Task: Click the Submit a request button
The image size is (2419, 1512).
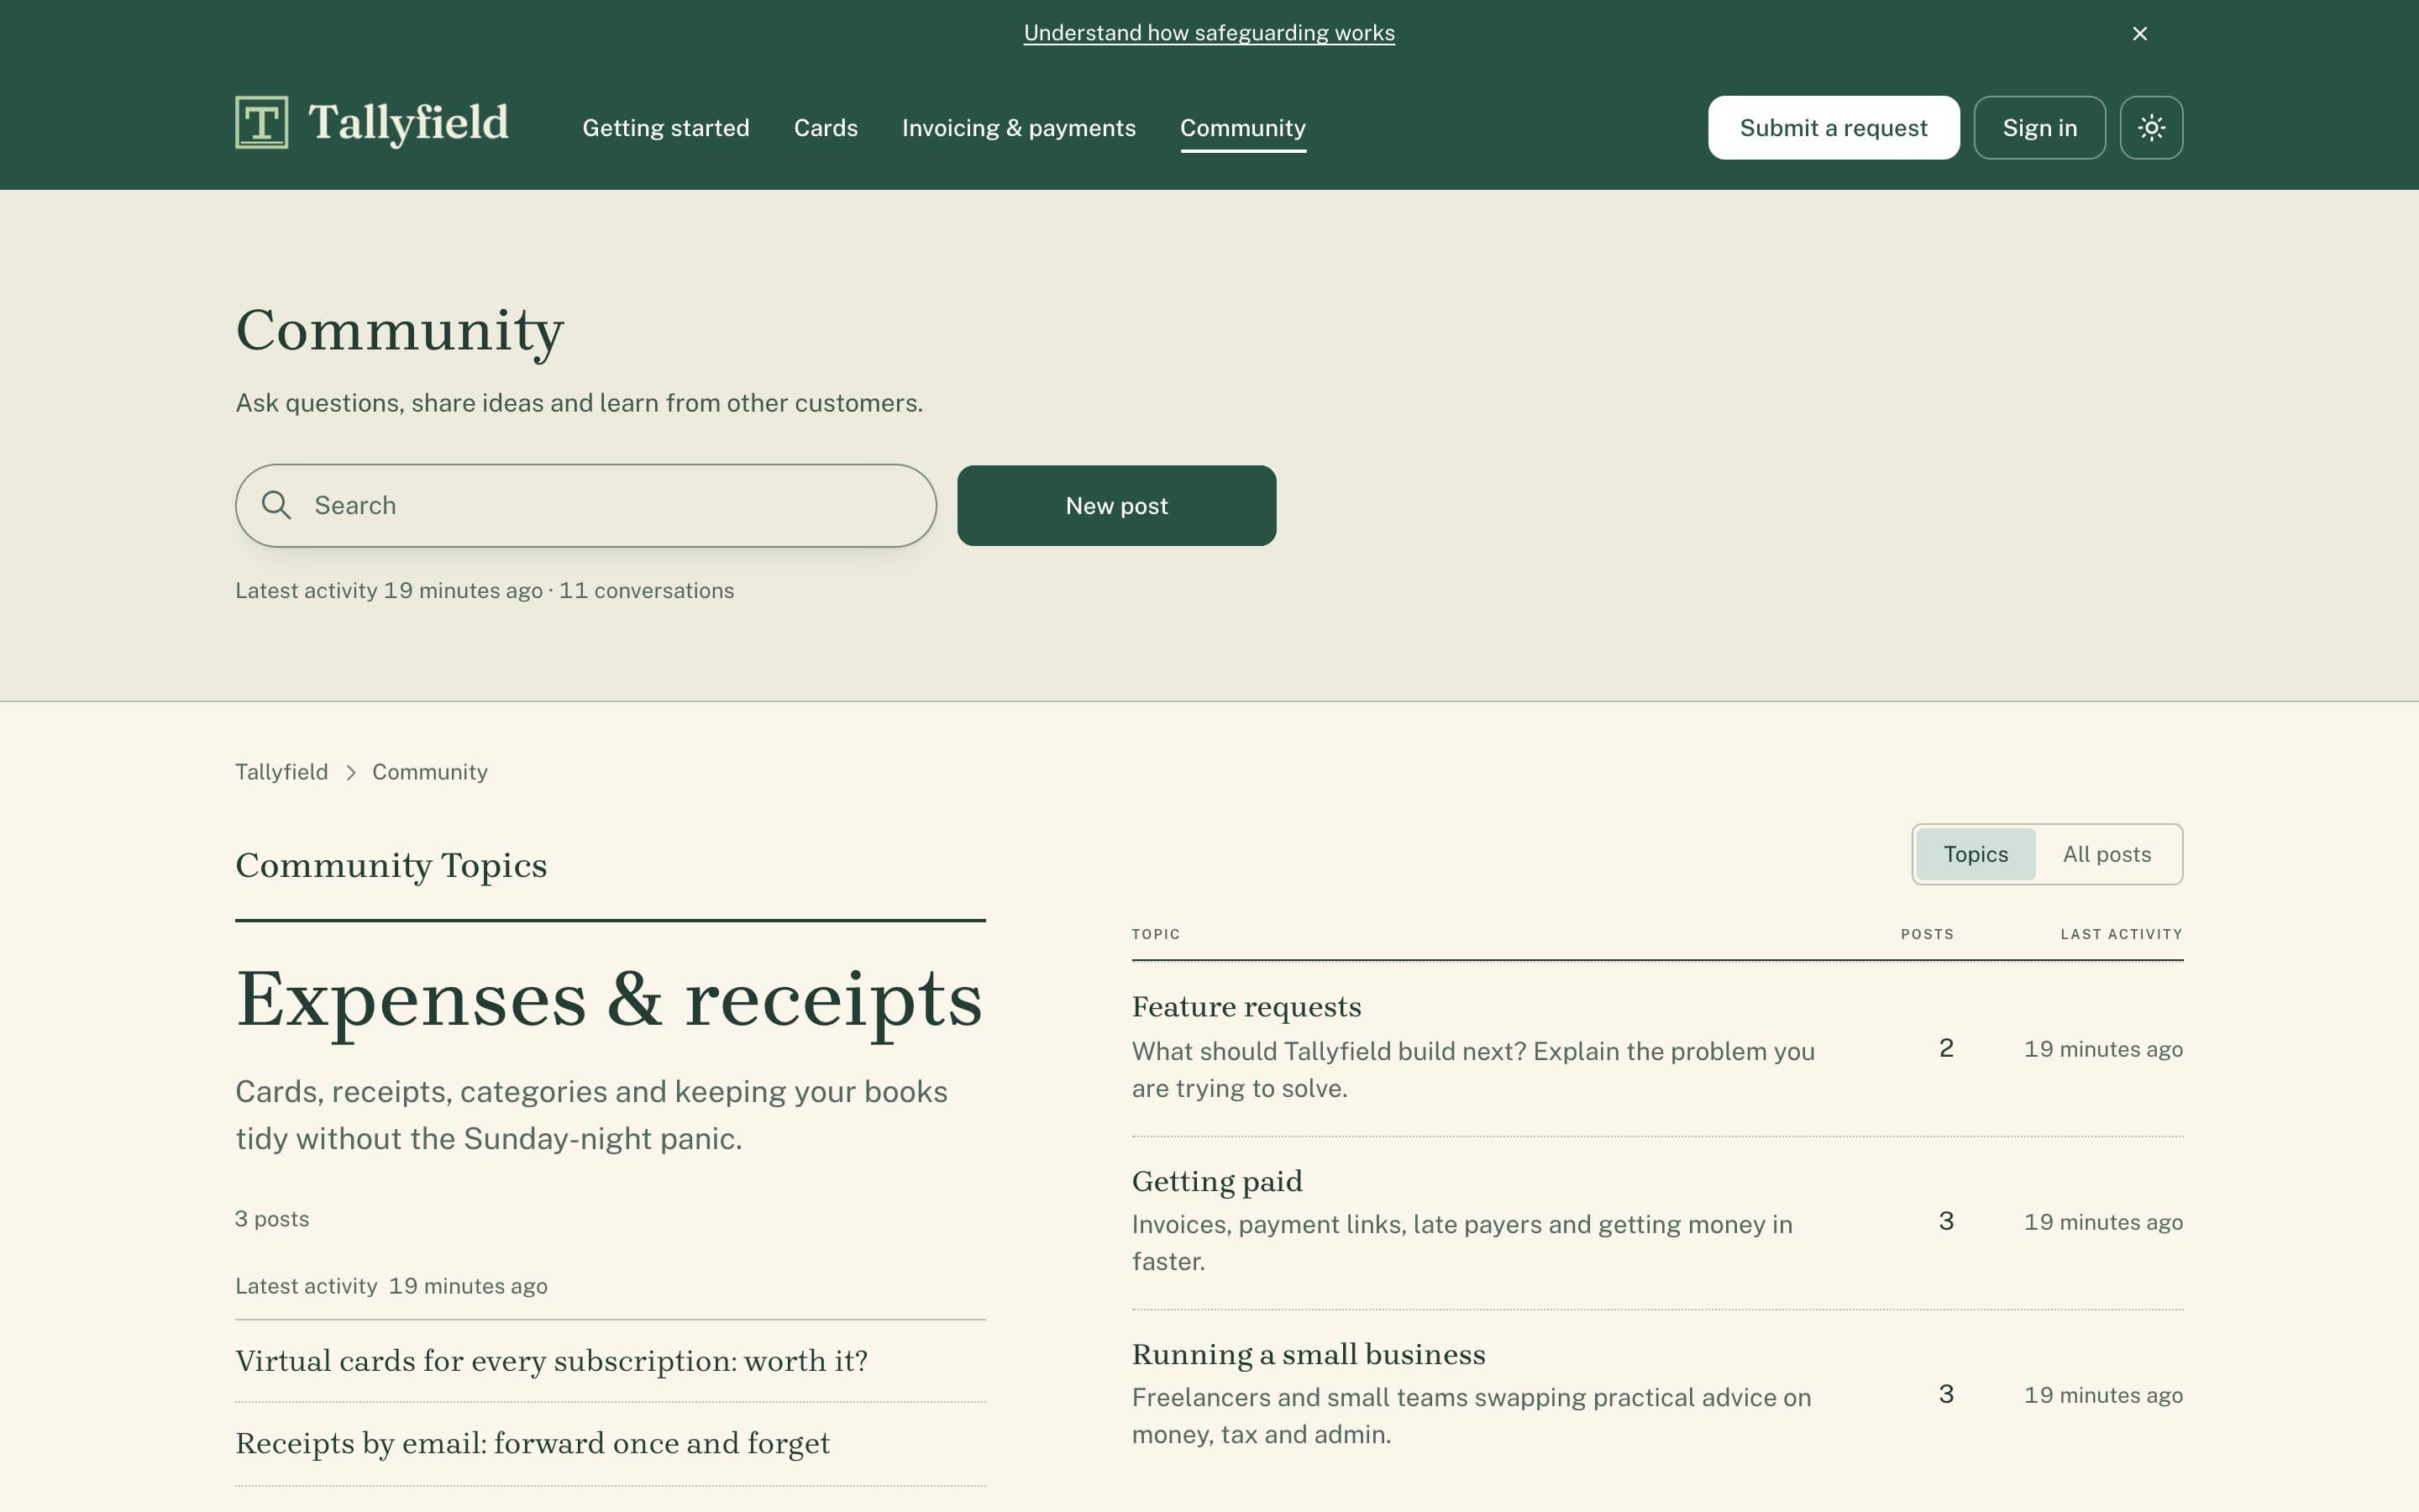Action: pyautogui.click(x=1834, y=127)
